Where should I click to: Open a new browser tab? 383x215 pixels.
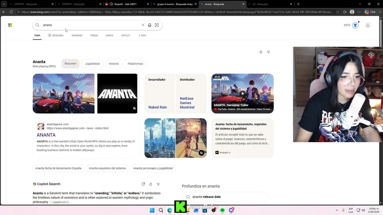click(298, 4)
